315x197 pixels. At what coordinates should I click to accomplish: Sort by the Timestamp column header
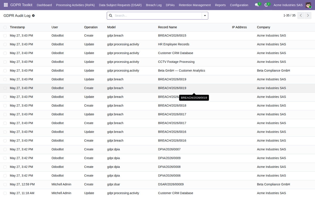(17, 27)
